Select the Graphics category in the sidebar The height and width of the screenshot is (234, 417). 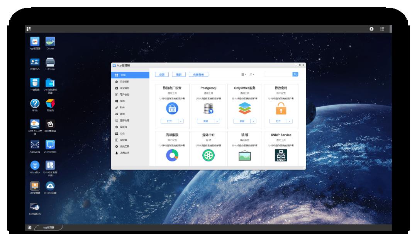point(131,120)
